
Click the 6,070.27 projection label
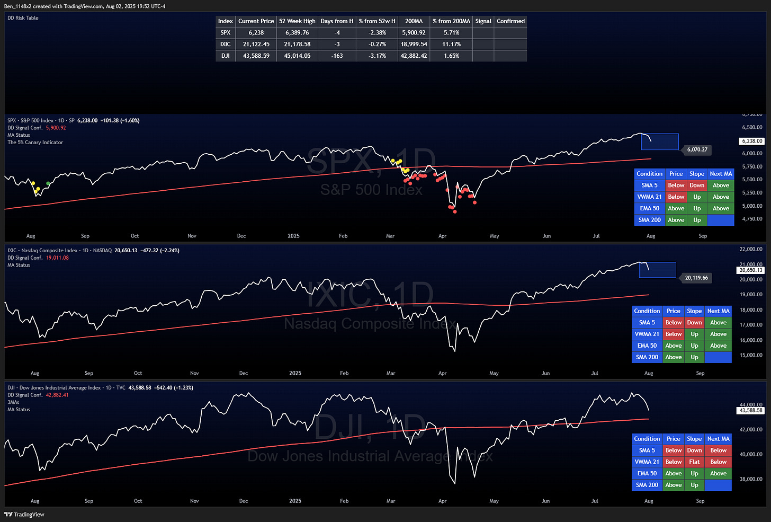click(x=697, y=149)
